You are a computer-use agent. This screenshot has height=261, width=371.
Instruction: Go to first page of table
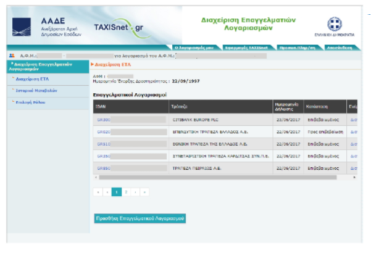click(x=98, y=193)
